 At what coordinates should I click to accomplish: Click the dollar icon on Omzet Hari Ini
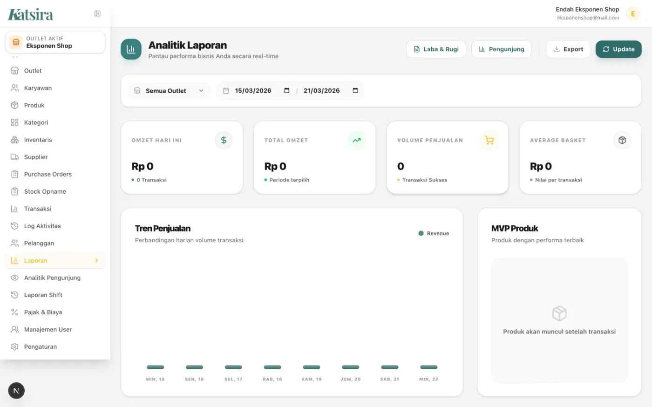click(224, 140)
